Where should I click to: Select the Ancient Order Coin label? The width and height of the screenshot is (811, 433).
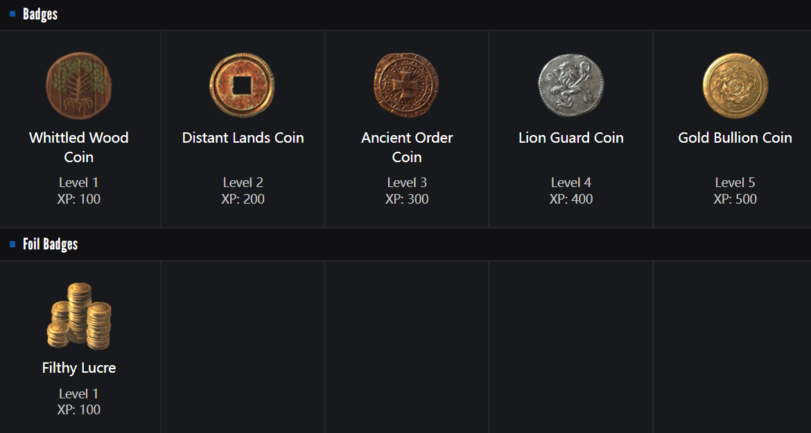pos(407,147)
